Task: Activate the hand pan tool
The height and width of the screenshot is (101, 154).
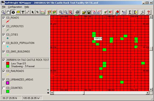Action: point(8,12)
